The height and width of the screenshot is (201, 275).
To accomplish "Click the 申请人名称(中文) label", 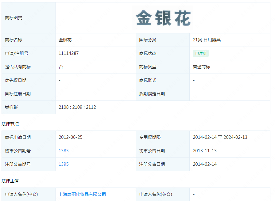I will pyautogui.click(x=21, y=194).
